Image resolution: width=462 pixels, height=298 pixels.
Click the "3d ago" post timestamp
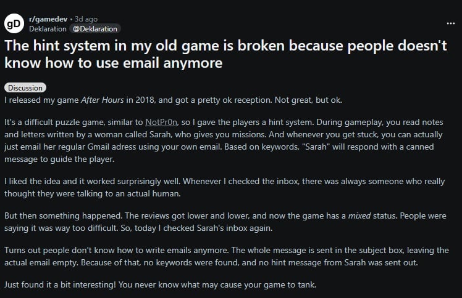86,19
